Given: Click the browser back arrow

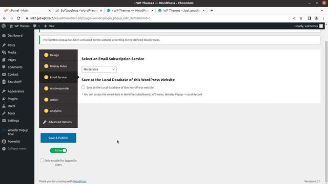Looking at the screenshot, I should pos(5,18).
